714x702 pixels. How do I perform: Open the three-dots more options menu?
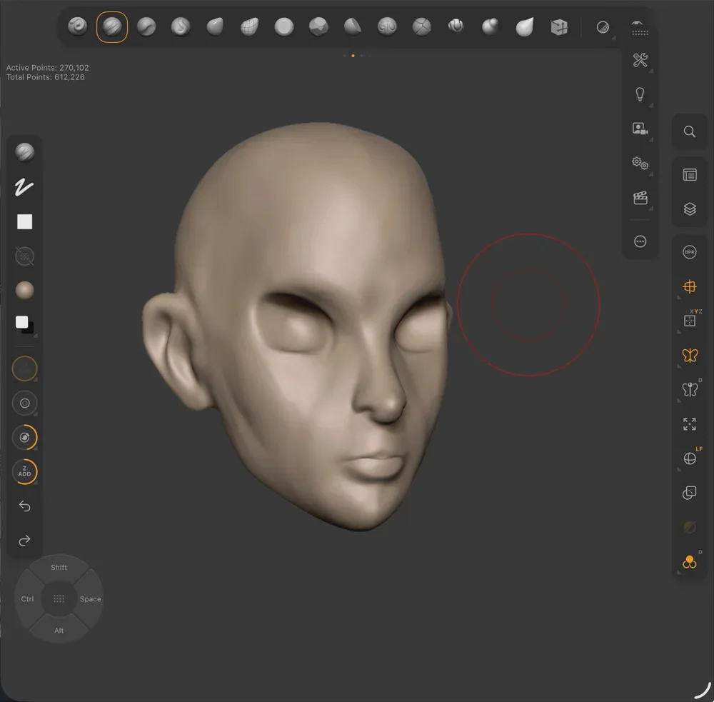tap(640, 241)
